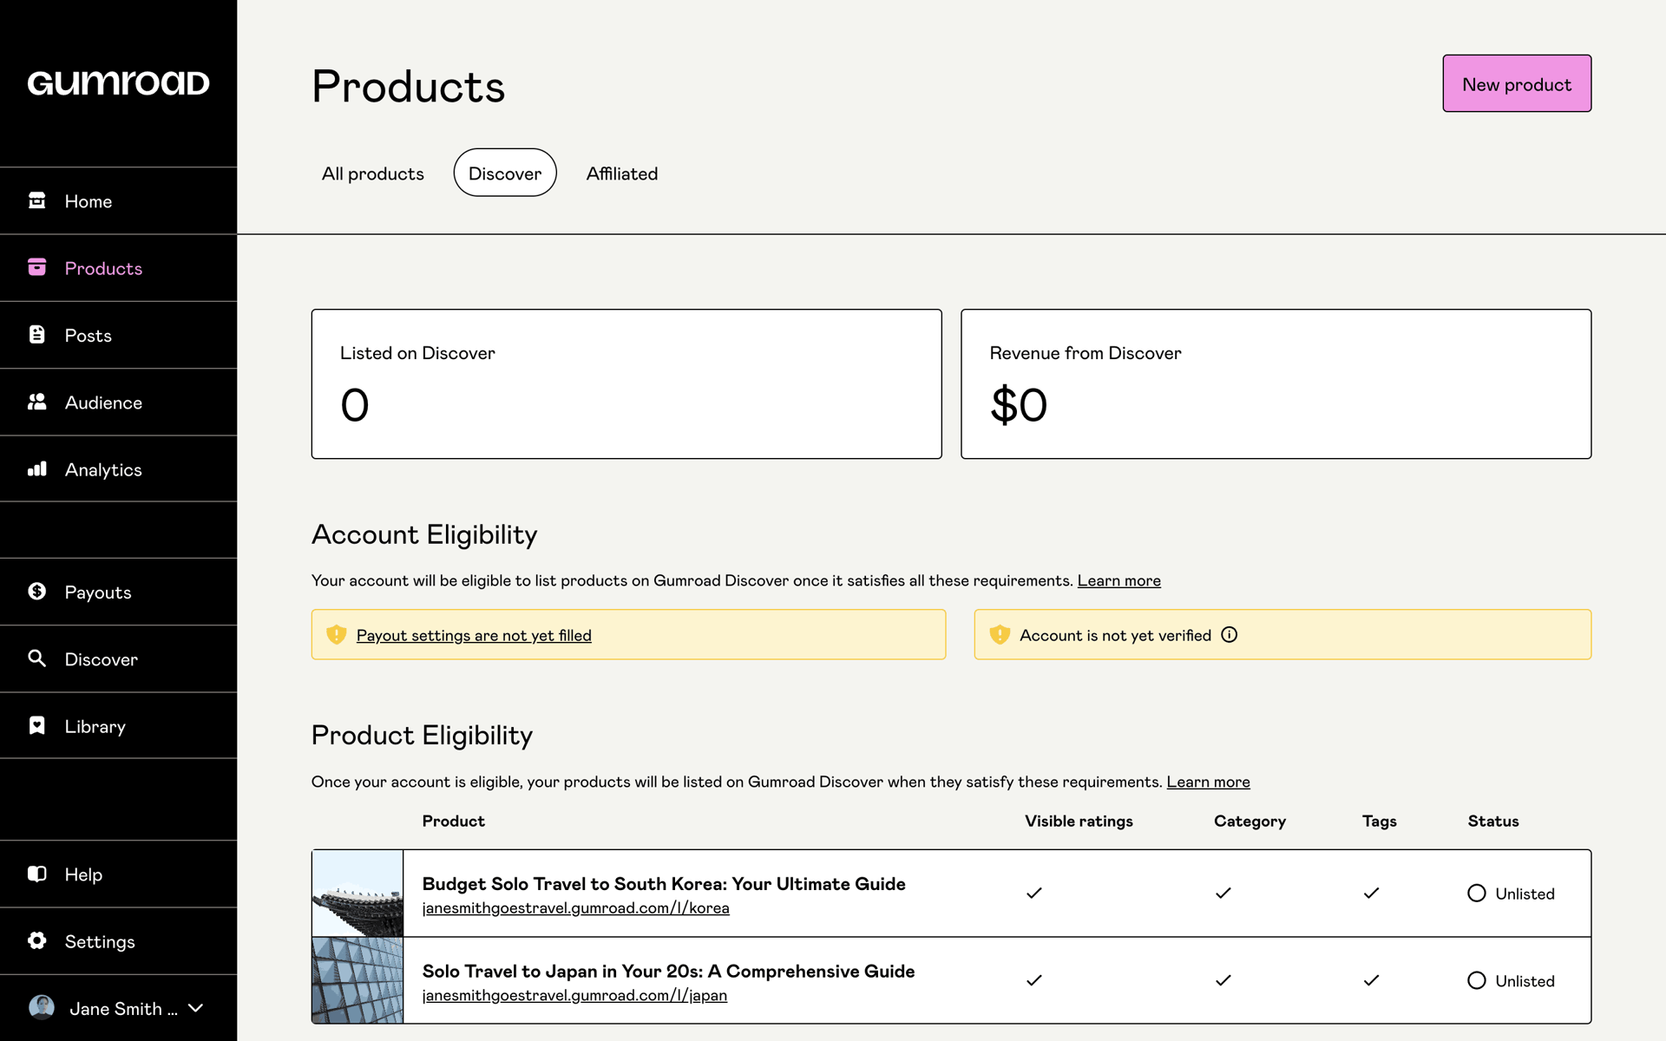
Task: Open Analytics label in sidebar
Action: [x=103, y=470]
